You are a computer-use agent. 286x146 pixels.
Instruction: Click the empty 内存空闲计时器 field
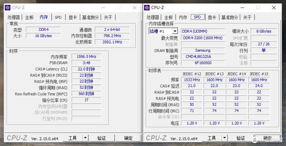click(x=86, y=106)
